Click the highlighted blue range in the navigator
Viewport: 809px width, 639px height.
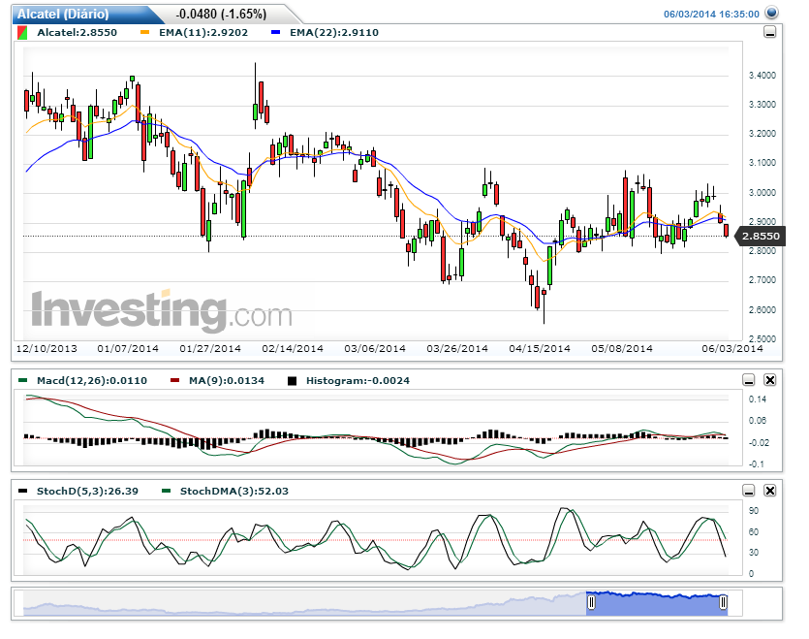click(x=657, y=603)
